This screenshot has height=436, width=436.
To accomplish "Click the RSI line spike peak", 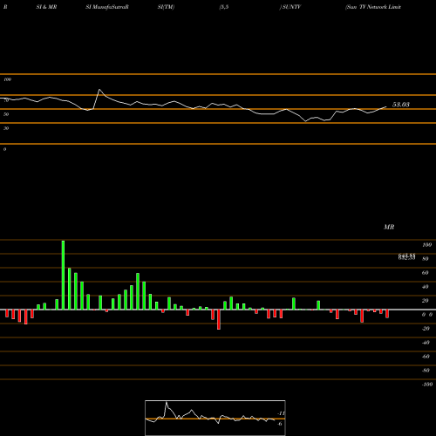I will tap(99, 90).
